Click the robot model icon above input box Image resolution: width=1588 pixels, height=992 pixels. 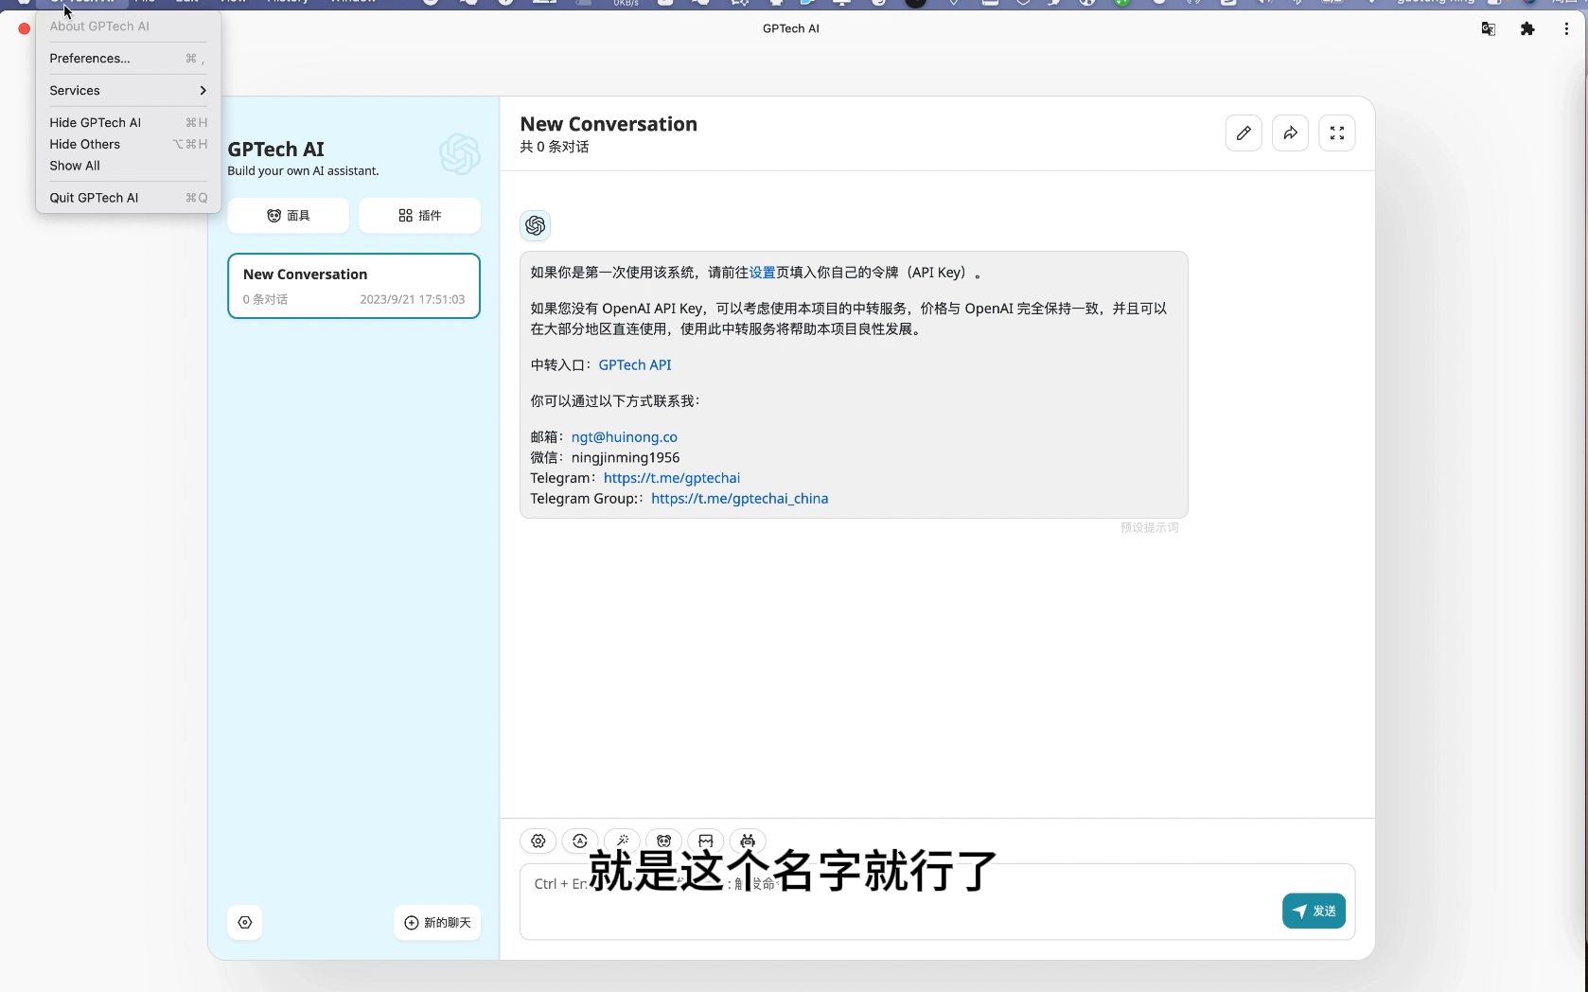pyautogui.click(x=748, y=841)
